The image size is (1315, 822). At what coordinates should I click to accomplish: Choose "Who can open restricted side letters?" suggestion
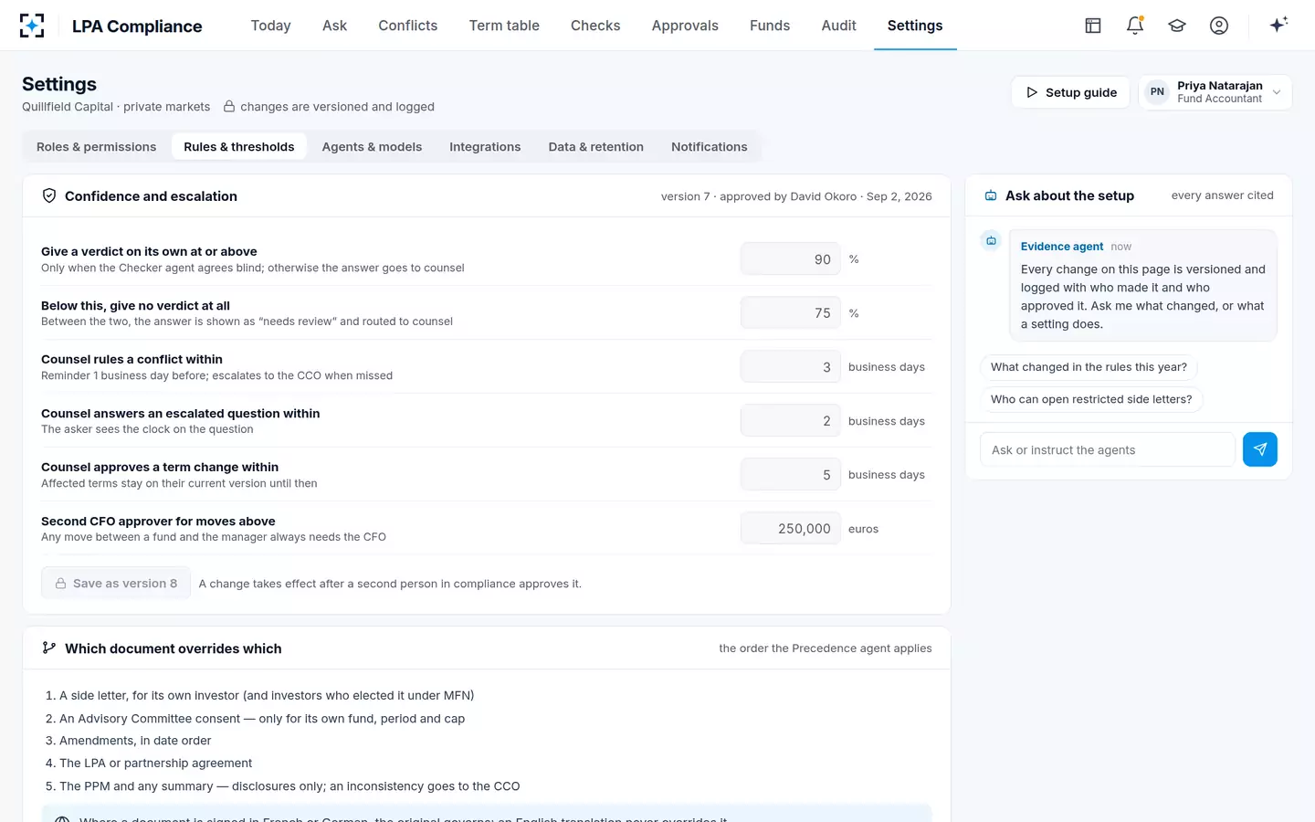(1091, 399)
